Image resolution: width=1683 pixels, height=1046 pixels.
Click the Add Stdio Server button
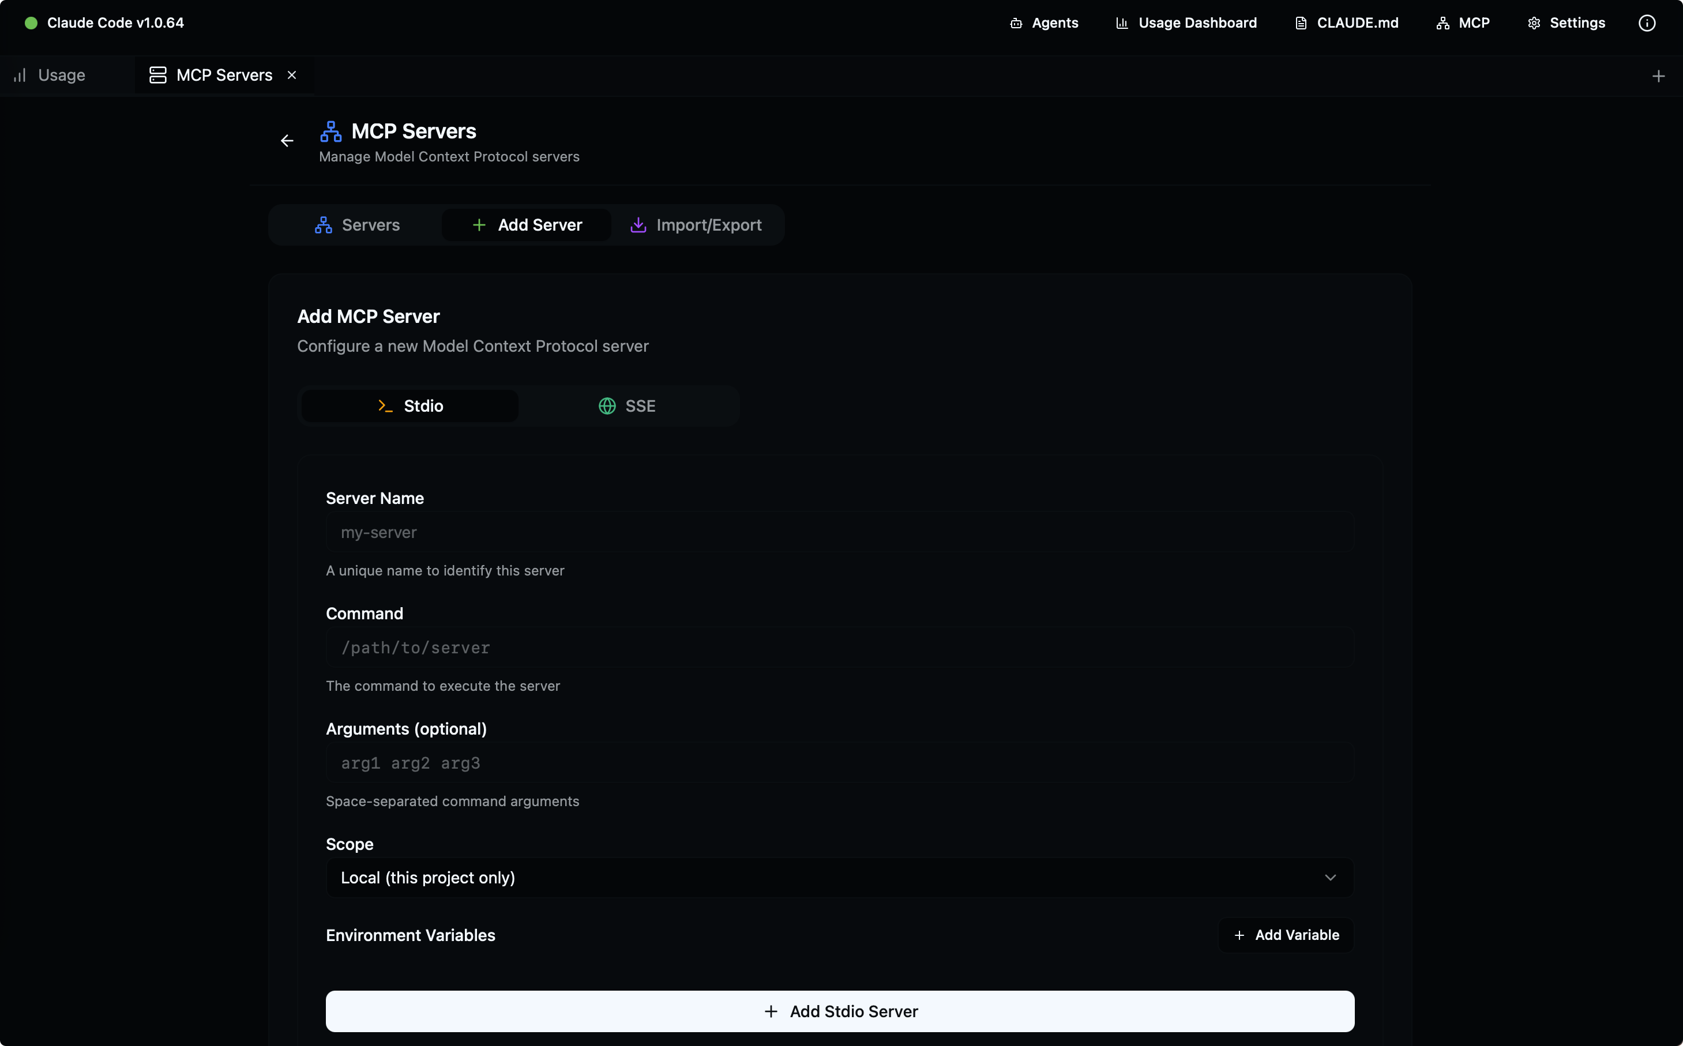coord(840,1011)
